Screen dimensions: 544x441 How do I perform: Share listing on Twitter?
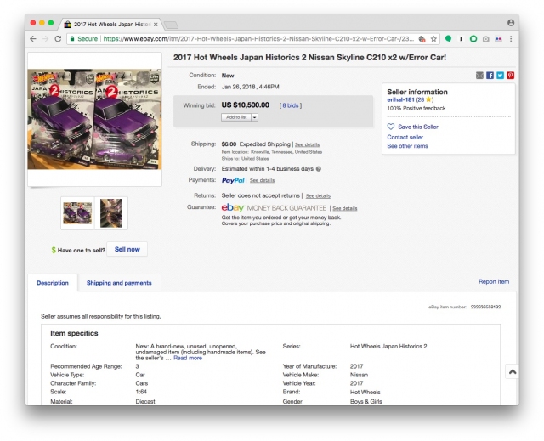click(x=500, y=76)
